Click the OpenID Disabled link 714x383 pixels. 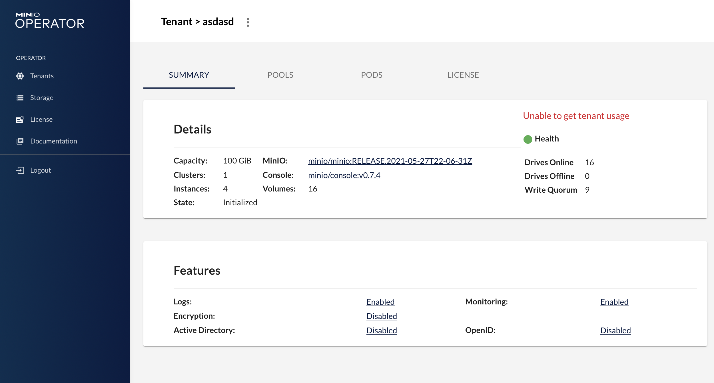(615, 330)
